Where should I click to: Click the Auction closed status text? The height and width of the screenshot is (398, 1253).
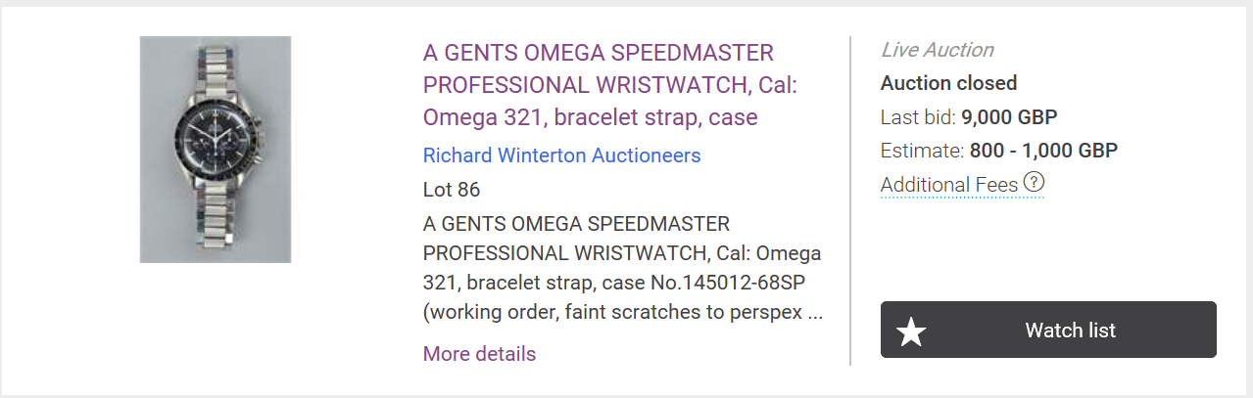coord(948,83)
